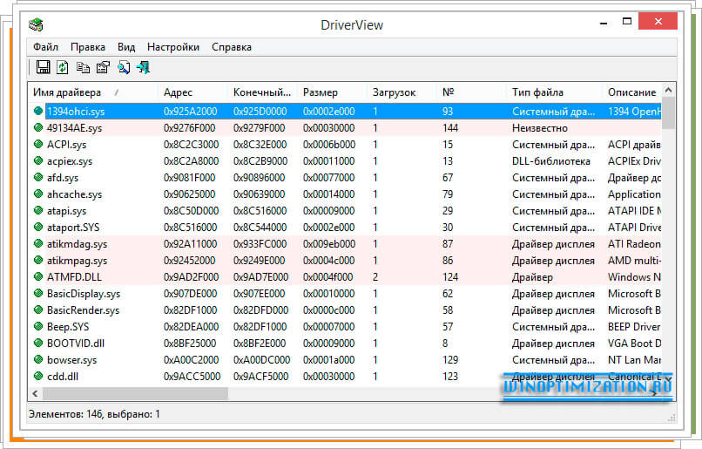Sort by the Описание column header
The image size is (702, 449).
click(x=631, y=92)
